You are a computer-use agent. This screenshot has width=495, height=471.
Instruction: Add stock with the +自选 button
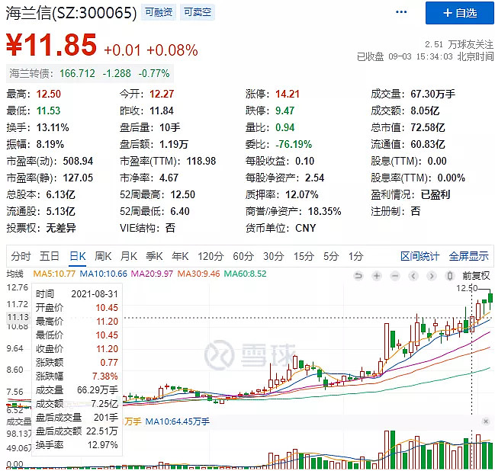coord(459,13)
